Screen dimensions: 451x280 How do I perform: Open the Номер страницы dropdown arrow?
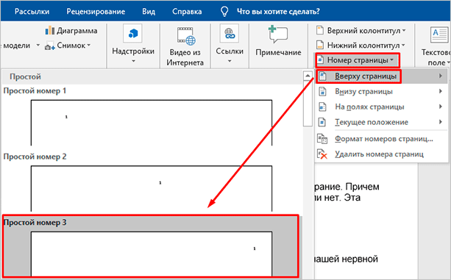point(391,60)
